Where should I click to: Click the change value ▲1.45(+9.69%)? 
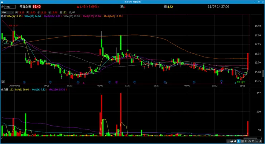[87, 6]
